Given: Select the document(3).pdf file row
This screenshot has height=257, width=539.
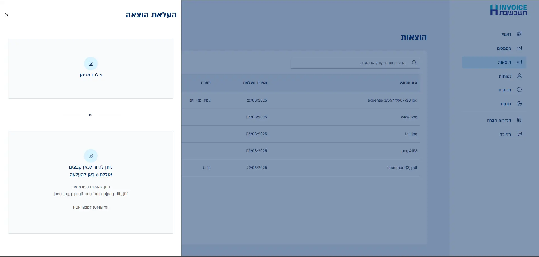Looking at the screenshot, I should pyautogui.click(x=402, y=168).
